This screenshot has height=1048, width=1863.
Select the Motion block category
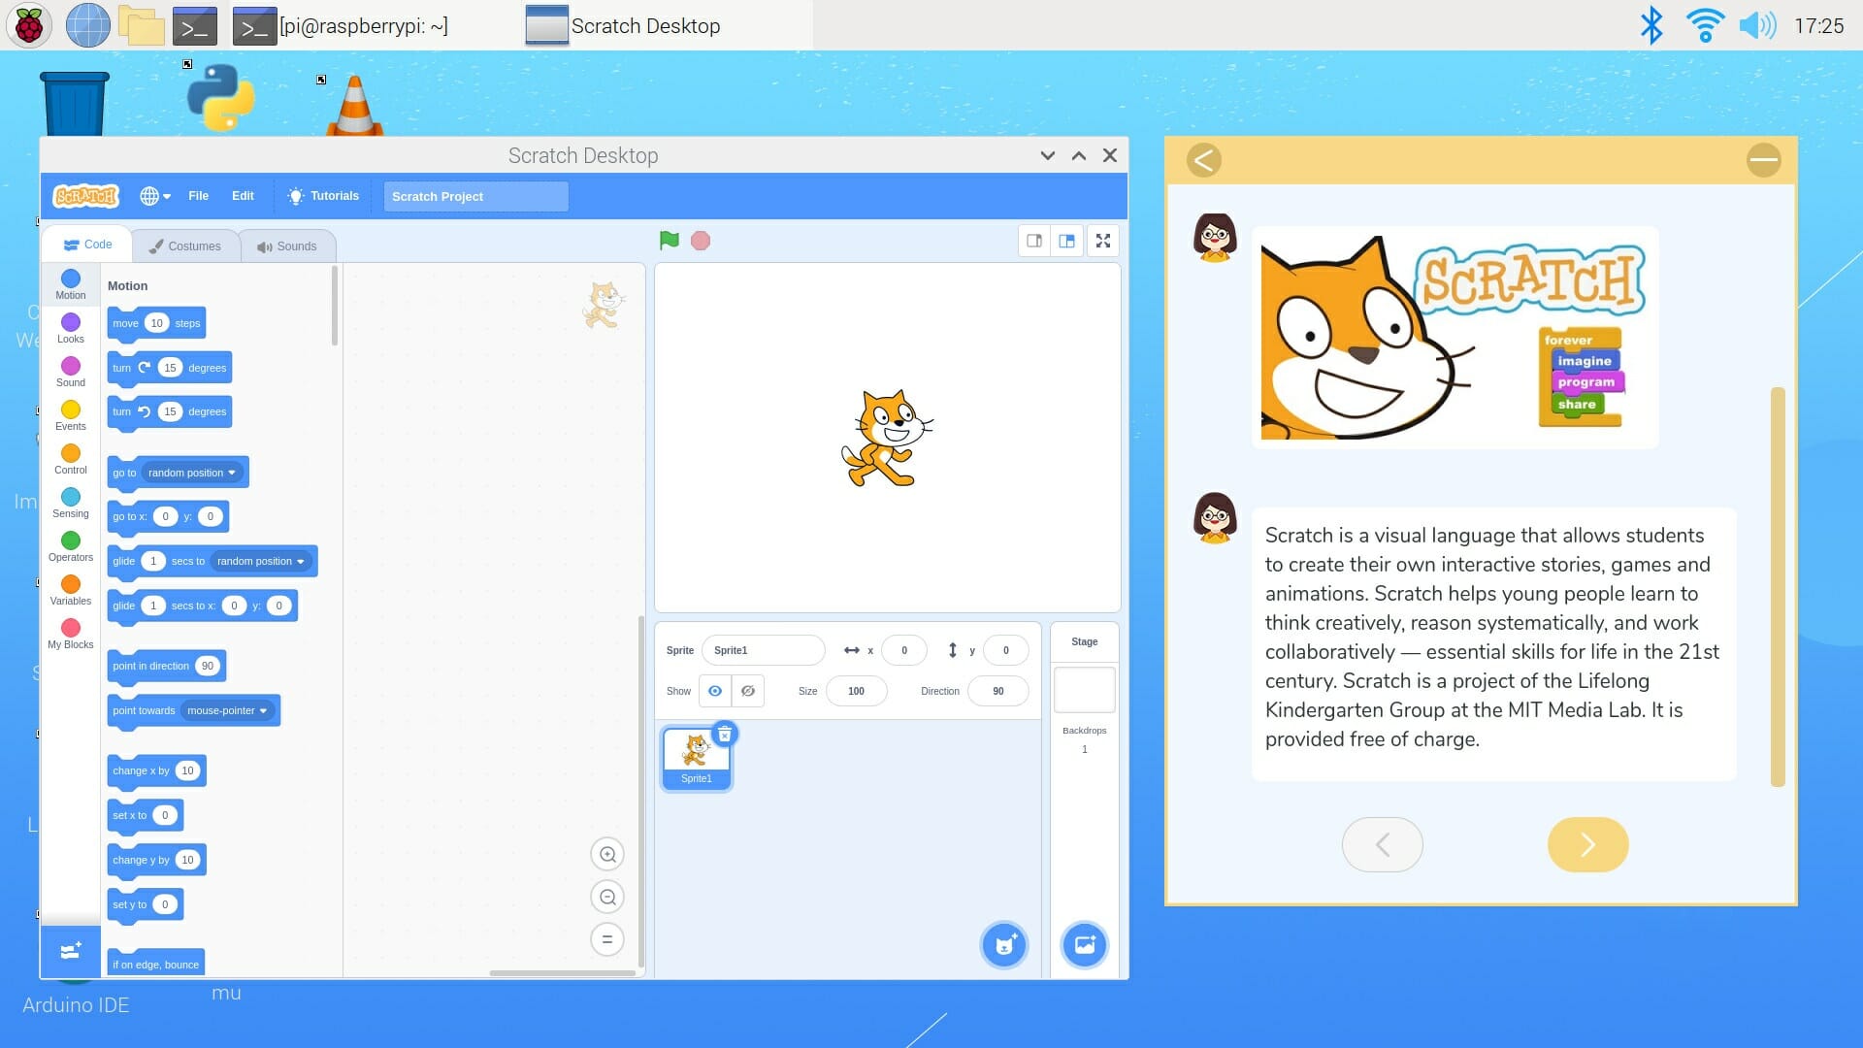pyautogui.click(x=70, y=284)
